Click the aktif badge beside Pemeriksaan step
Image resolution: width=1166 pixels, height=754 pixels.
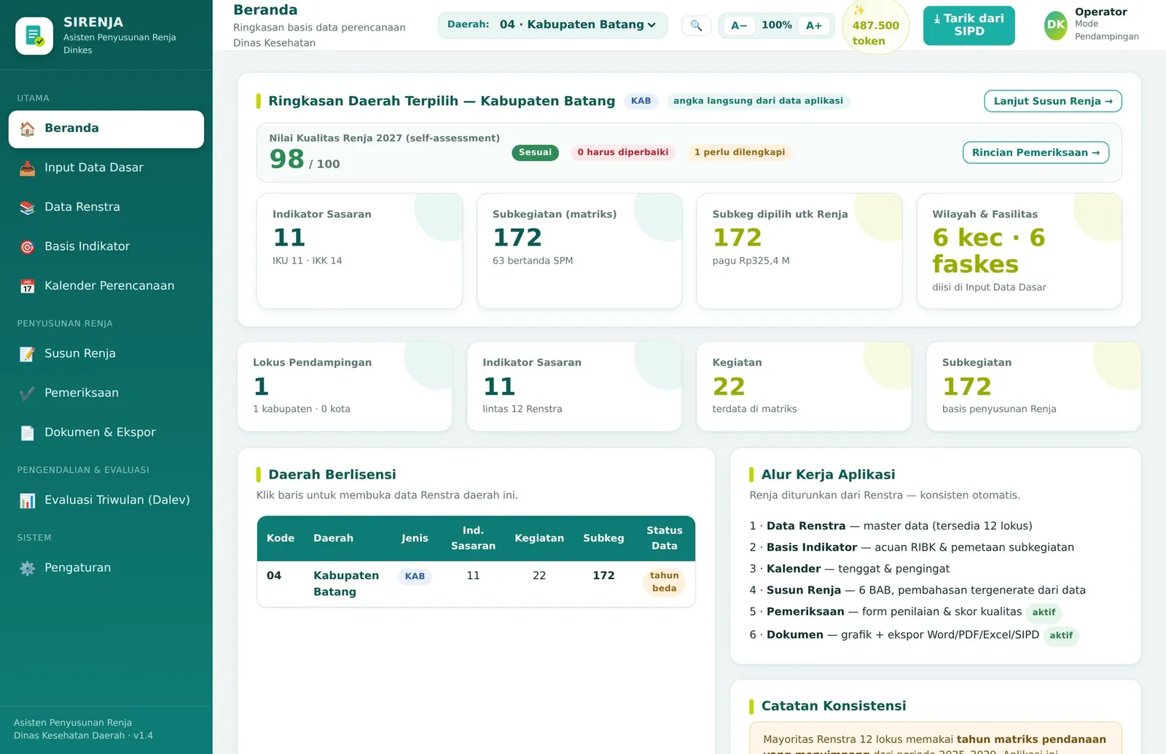coord(1044,613)
